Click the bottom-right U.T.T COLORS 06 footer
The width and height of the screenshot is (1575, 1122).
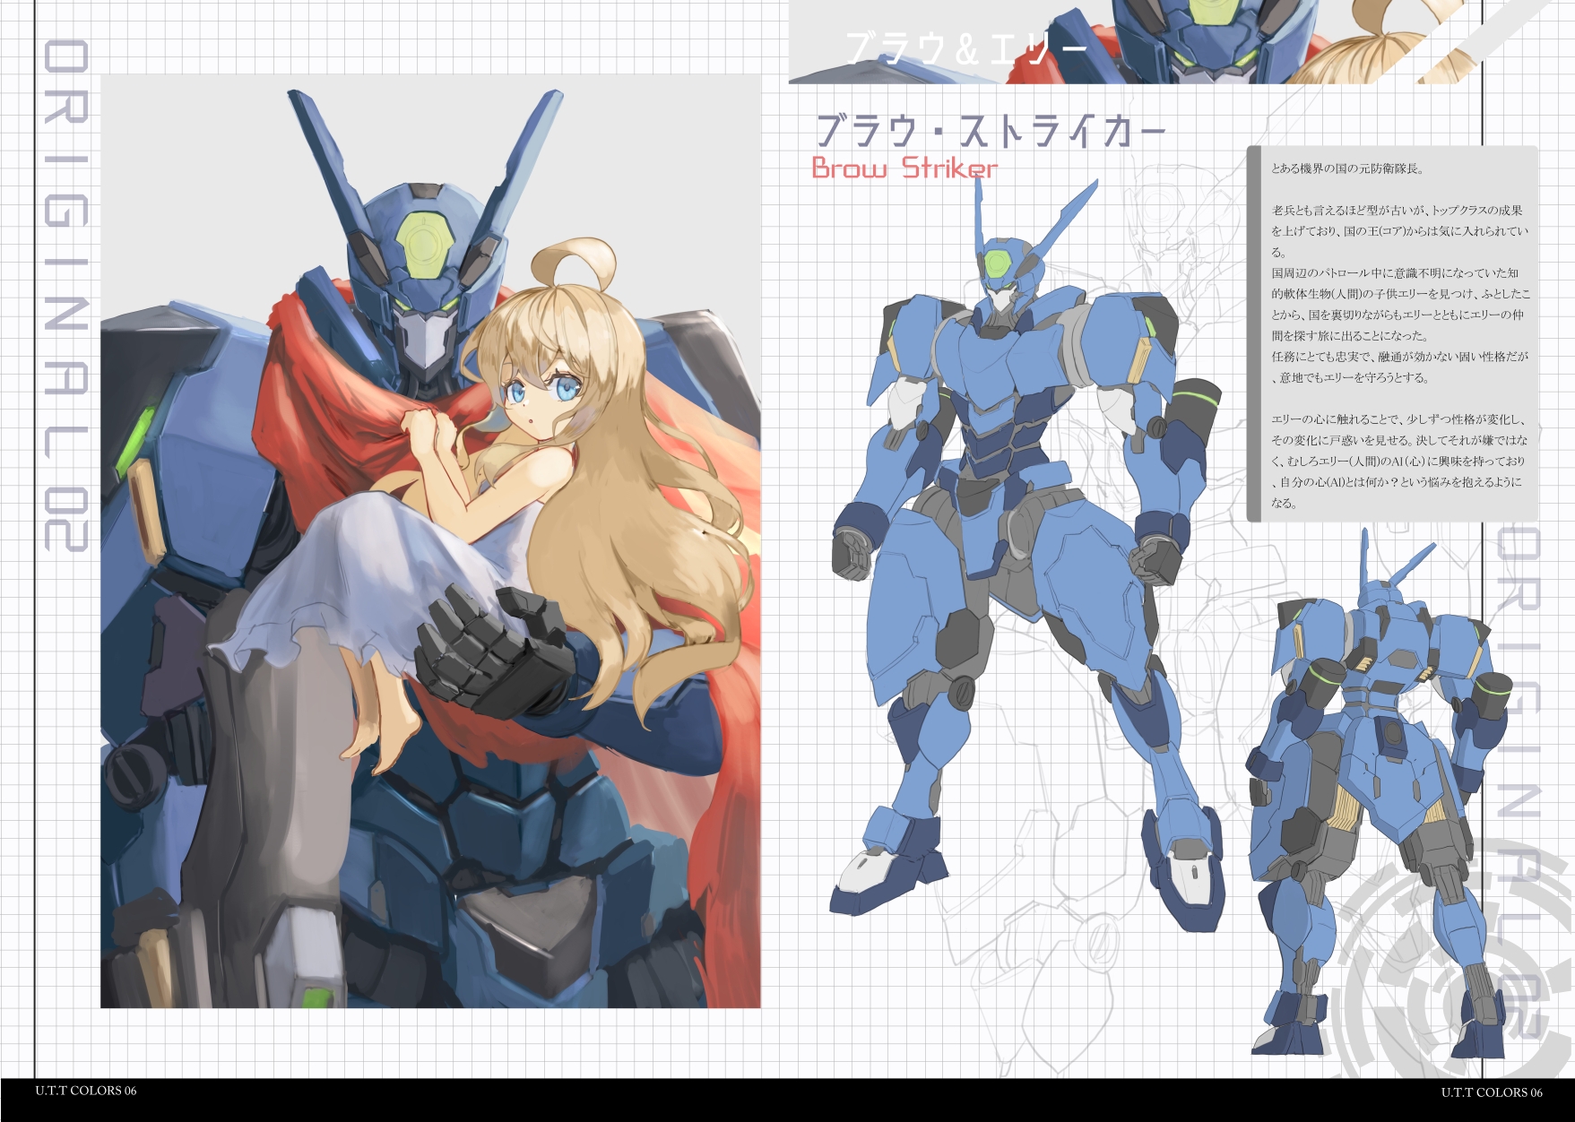click(x=1492, y=1092)
